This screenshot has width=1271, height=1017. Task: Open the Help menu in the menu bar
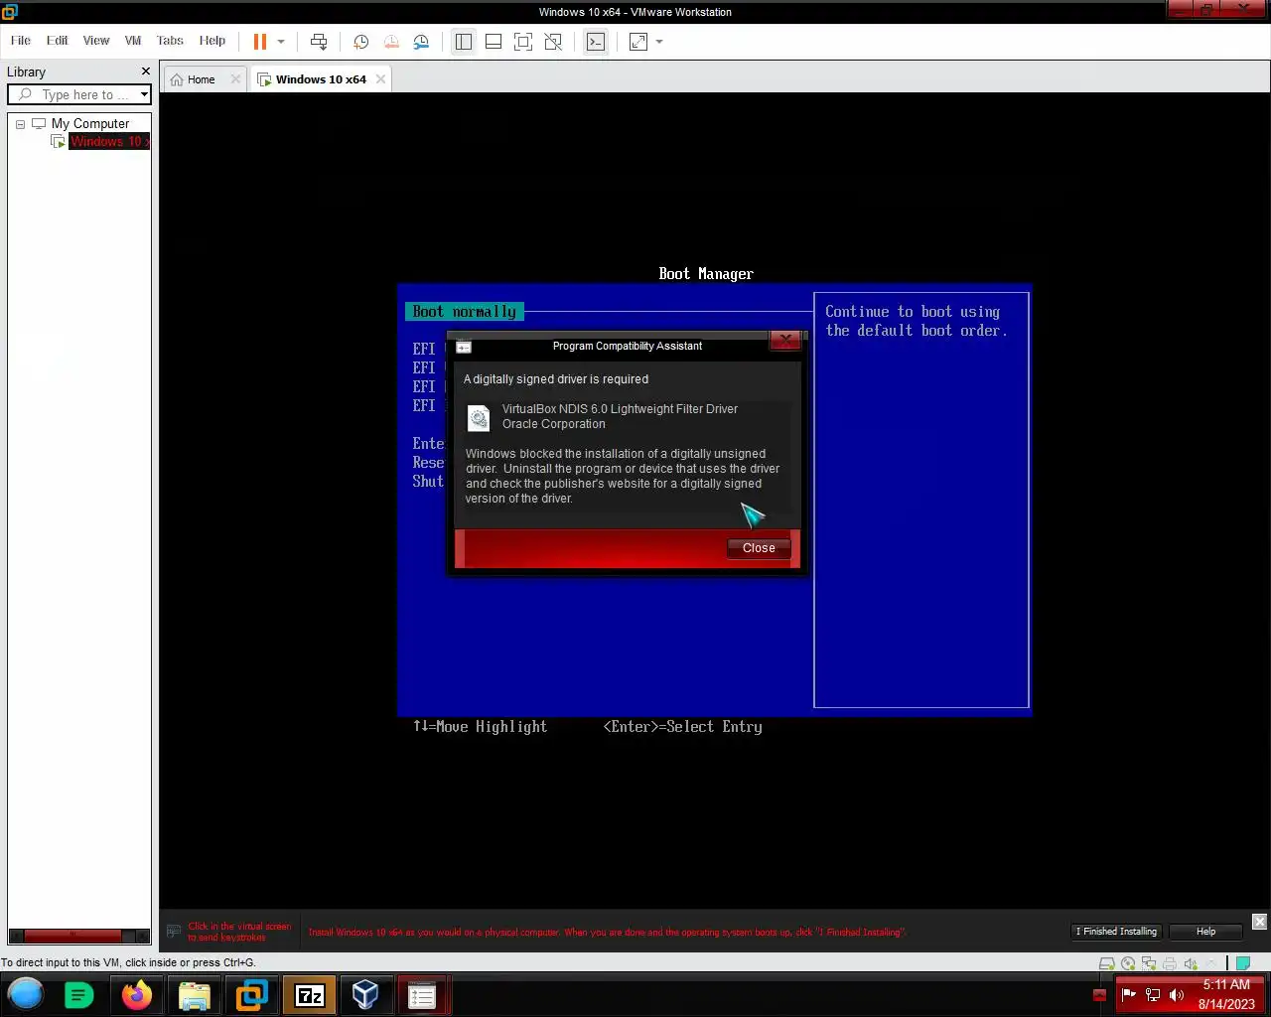click(212, 41)
